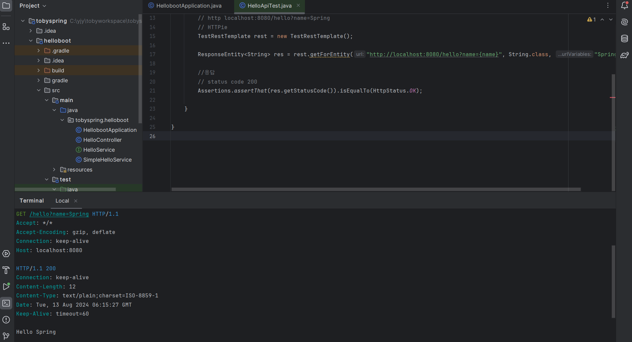Expand the root .idea folder
The image size is (632, 342).
coord(31,31)
